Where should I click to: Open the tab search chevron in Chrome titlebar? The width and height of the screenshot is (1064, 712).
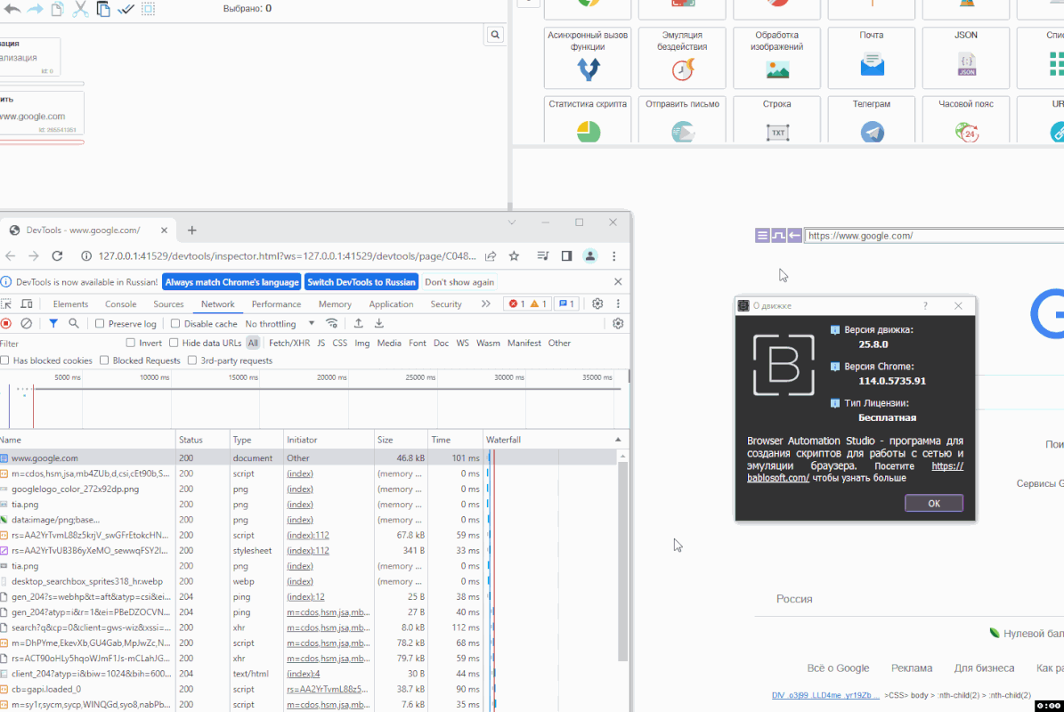pos(512,222)
